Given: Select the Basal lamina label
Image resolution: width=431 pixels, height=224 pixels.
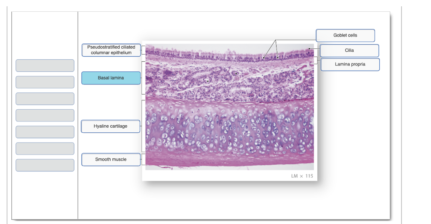Looking at the screenshot, I should point(111,78).
